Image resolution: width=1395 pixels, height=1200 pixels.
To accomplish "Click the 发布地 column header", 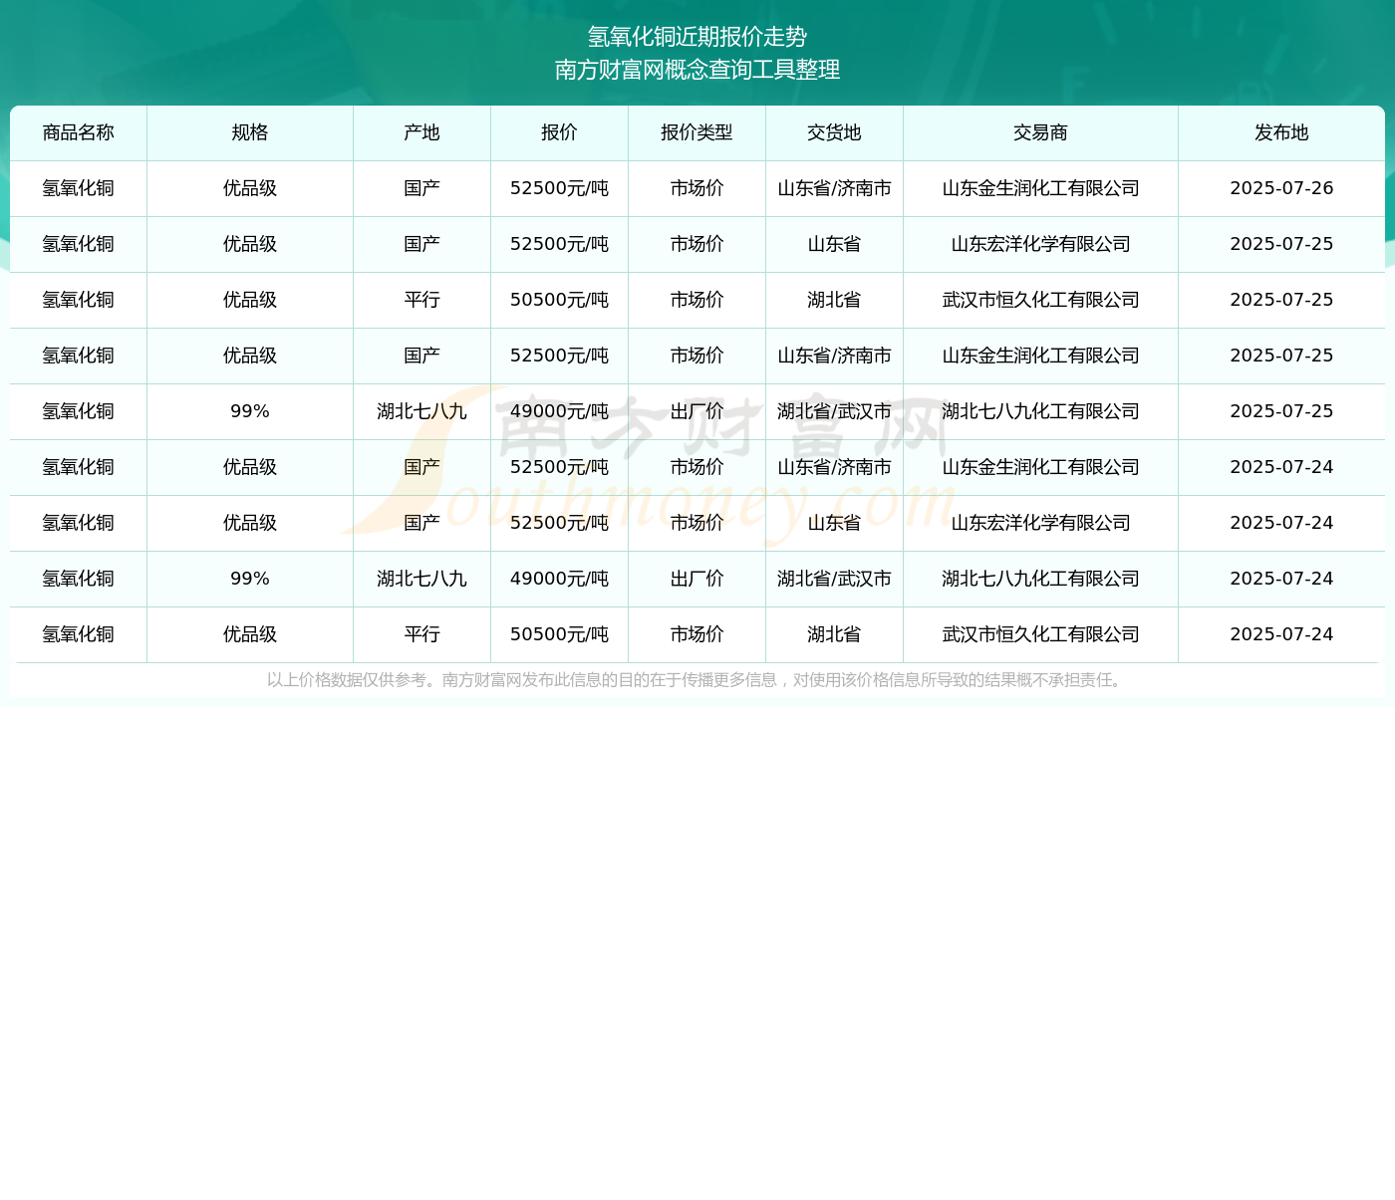I will [x=1282, y=132].
